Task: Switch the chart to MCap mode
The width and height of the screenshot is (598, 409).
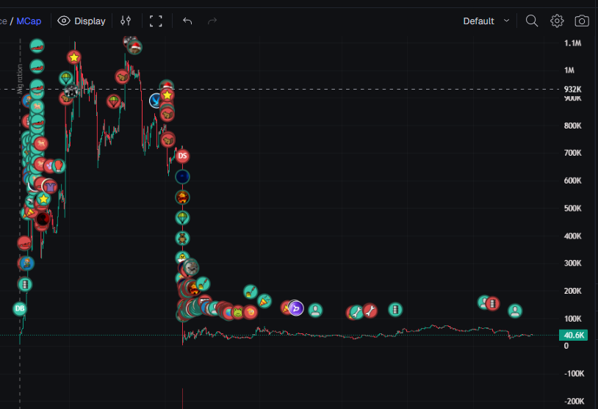Action: (29, 21)
